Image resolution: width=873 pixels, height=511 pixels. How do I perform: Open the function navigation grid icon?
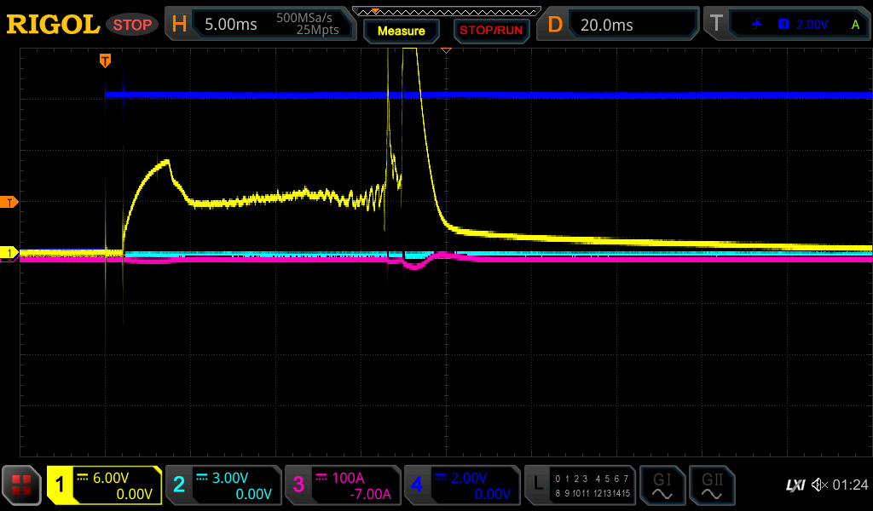[22, 485]
